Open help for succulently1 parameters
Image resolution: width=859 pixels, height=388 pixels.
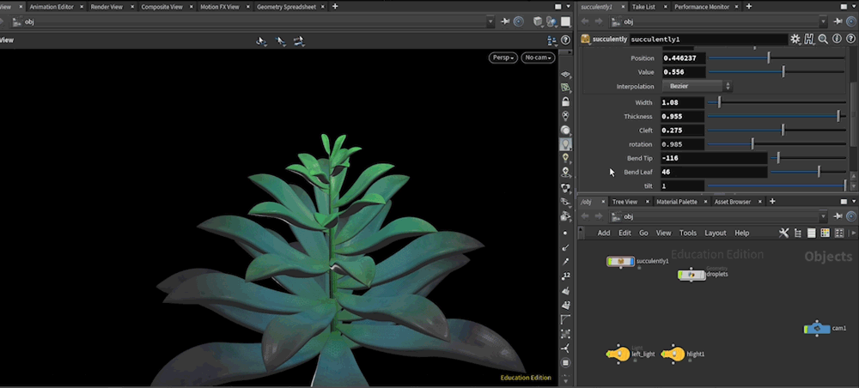850,39
